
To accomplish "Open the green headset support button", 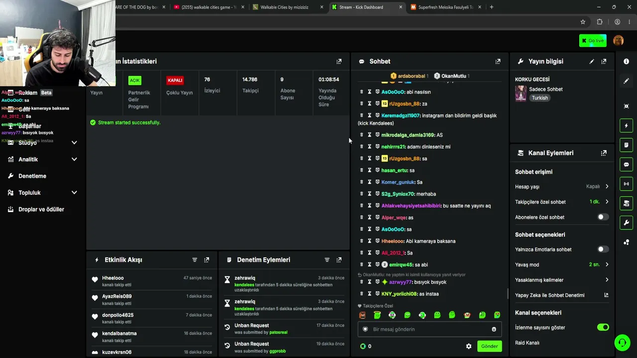I will pyautogui.click(x=622, y=343).
